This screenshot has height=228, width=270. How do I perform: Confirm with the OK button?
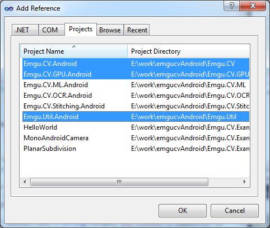(x=183, y=211)
